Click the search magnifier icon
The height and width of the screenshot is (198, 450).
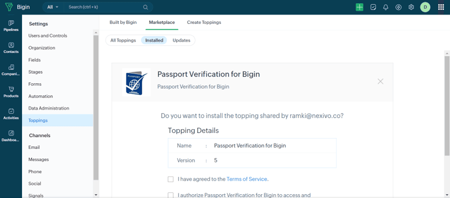pyautogui.click(x=146, y=7)
